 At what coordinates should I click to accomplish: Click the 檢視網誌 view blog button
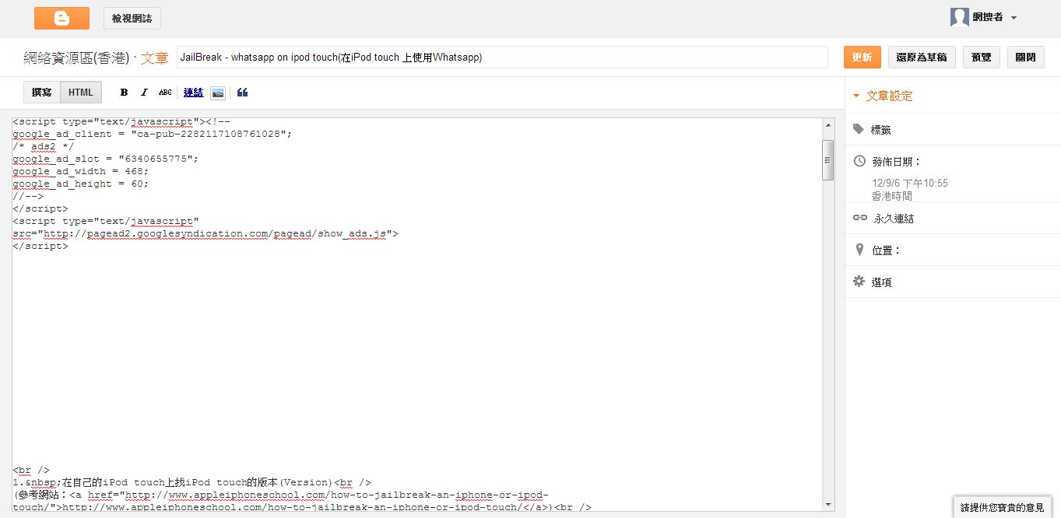(132, 18)
